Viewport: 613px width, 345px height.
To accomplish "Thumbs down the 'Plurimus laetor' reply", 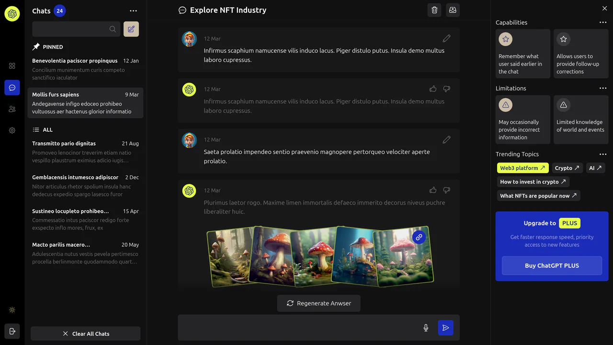I will click(x=446, y=190).
